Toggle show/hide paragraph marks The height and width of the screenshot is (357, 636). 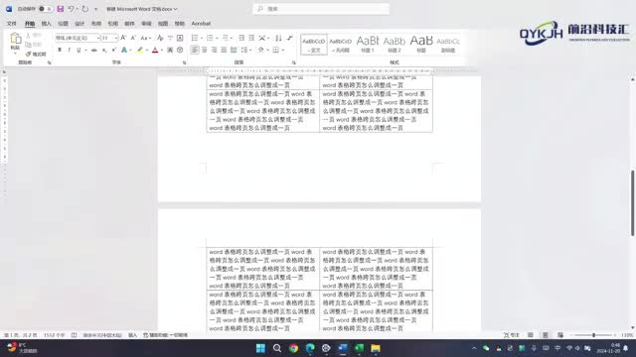tap(289, 38)
